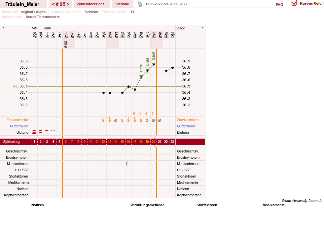Click the Verhütungsmethode heading
Screen dimensions: 324x231
click(x=147, y=205)
